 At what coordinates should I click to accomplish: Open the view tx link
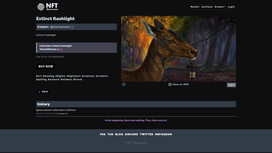coord(63,114)
